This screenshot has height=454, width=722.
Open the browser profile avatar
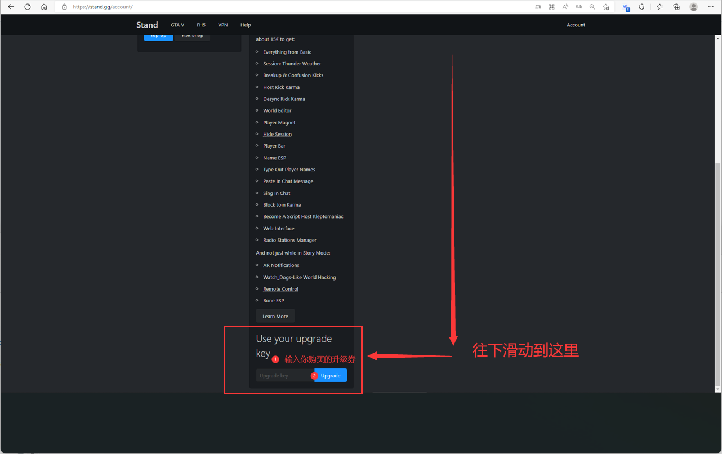694,7
